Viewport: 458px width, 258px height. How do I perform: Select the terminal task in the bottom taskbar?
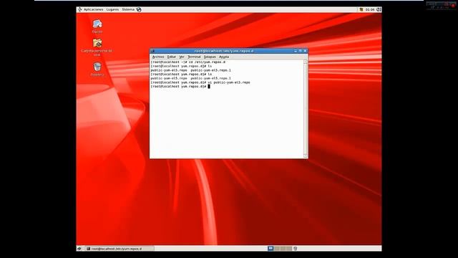120,249
